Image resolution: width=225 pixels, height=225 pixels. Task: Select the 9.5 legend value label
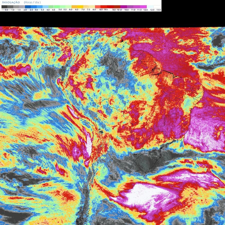click(114, 10)
